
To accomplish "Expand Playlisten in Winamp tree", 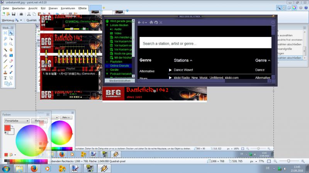I will [x=107, y=62].
